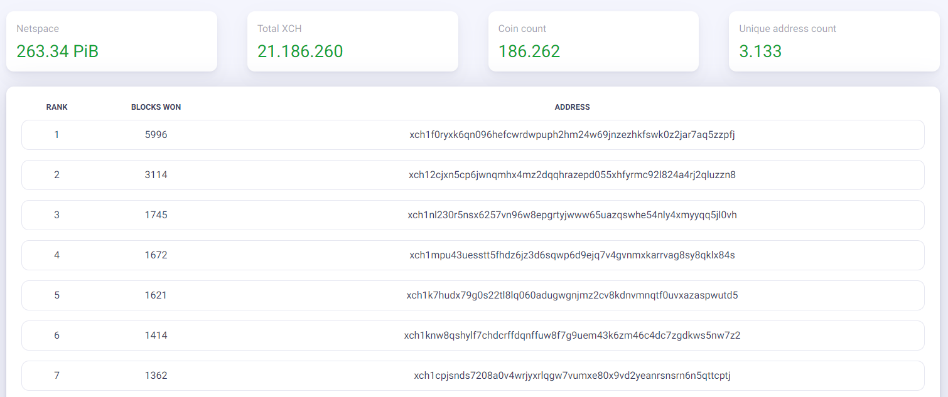Viewport: 948px width, 397px height.
Task: Open rank 7 address starting xch1cpjsnds
Action: (x=573, y=376)
